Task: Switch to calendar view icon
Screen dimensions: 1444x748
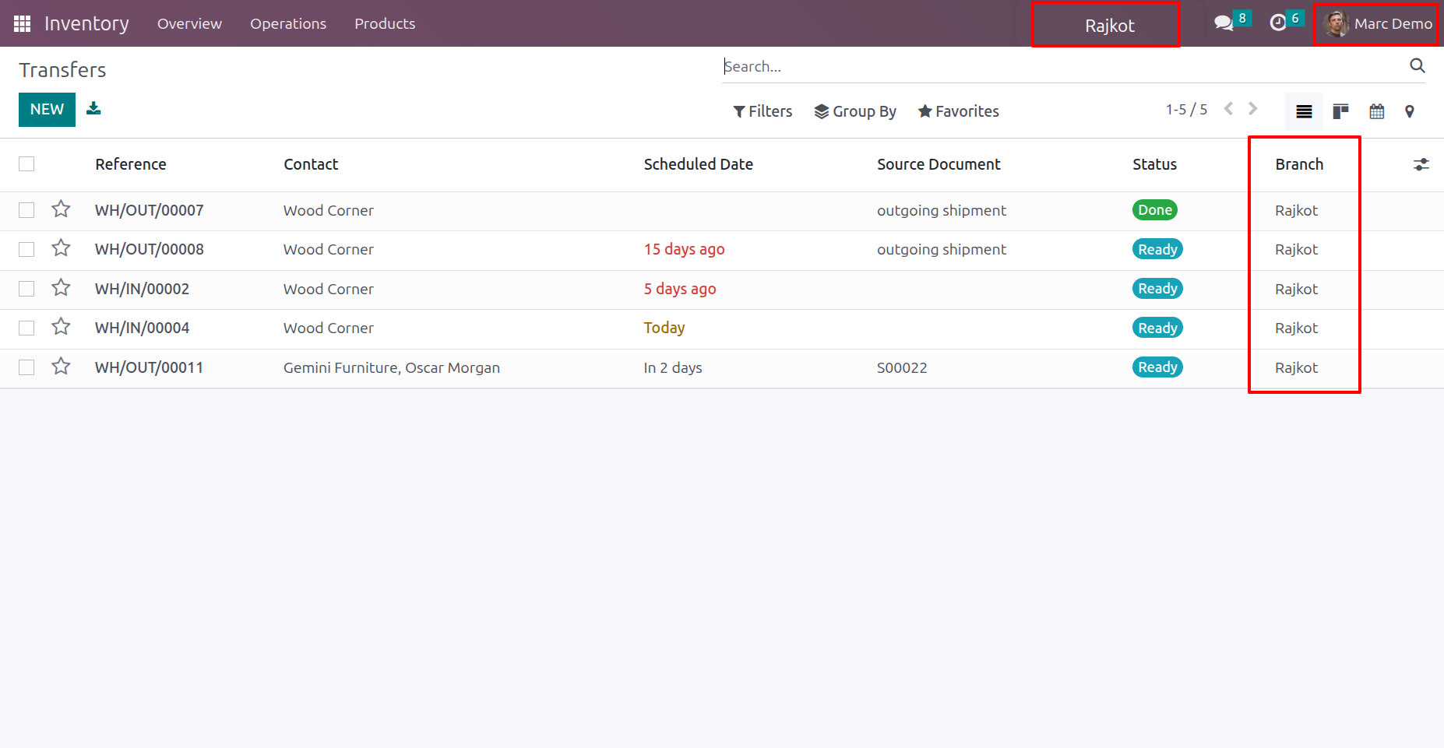Action: 1377,111
